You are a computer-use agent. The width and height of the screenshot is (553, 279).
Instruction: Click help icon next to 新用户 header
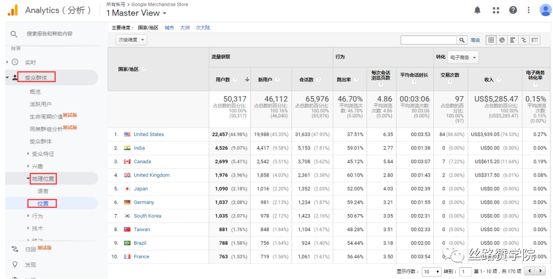[277, 79]
